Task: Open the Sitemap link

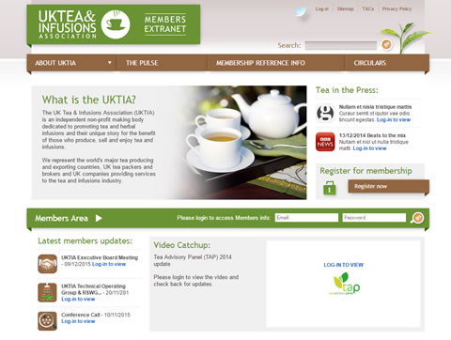Action: click(345, 8)
